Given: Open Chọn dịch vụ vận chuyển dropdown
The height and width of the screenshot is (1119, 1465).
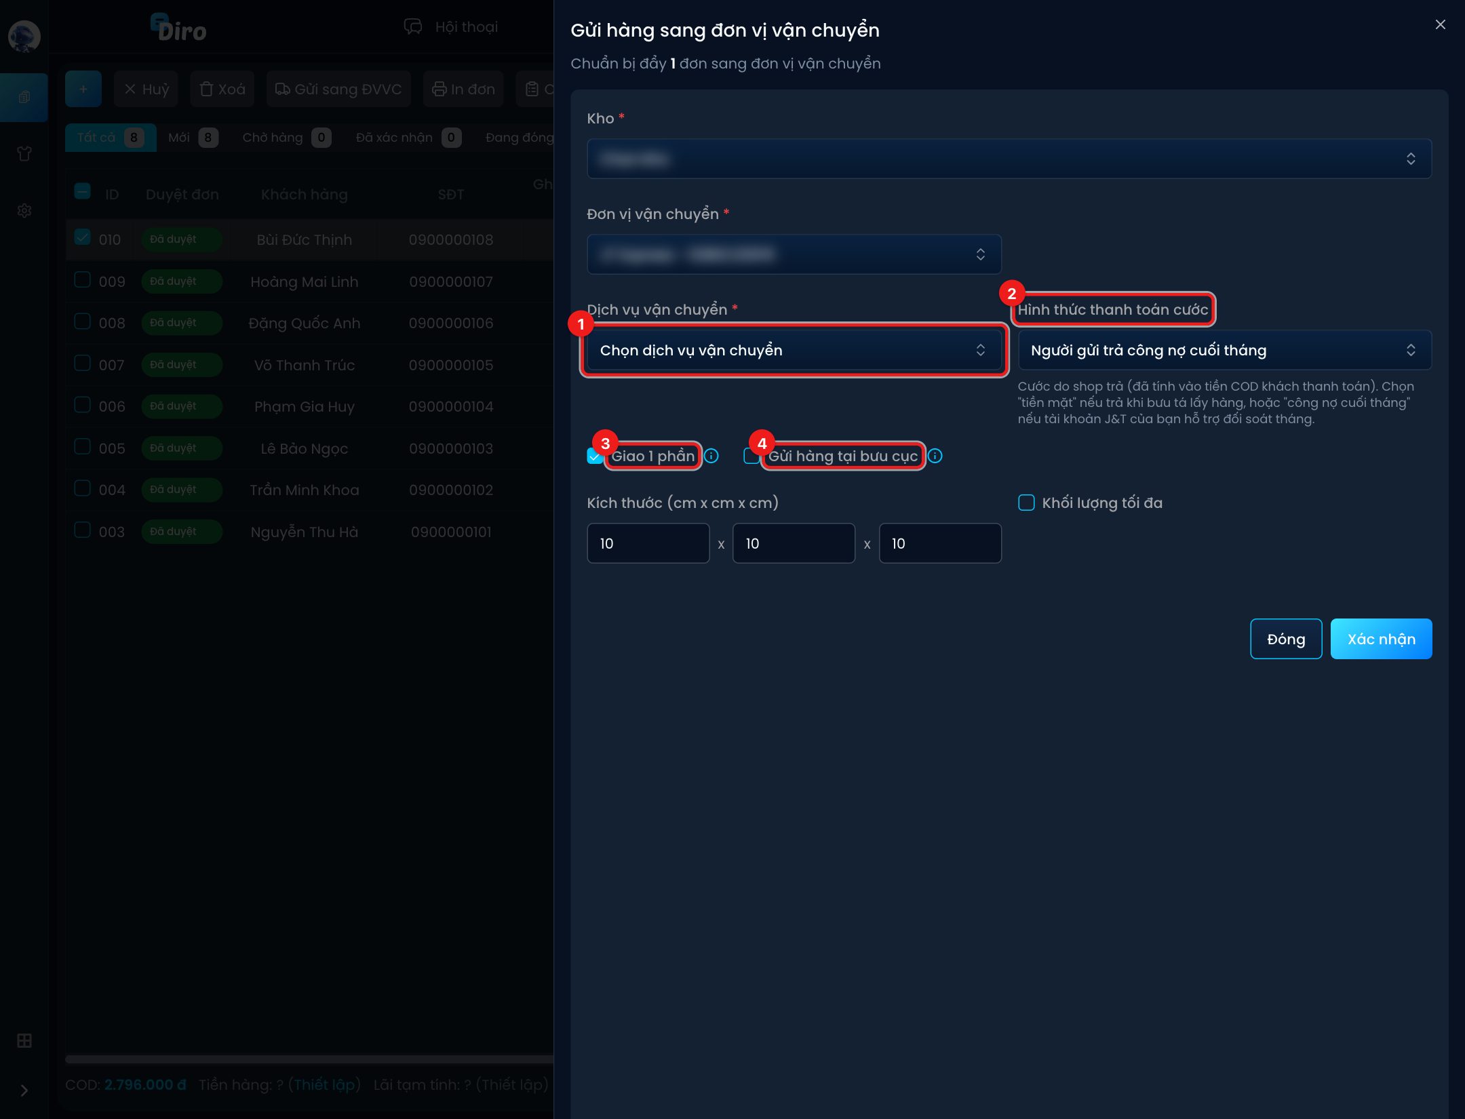Looking at the screenshot, I should pos(794,350).
